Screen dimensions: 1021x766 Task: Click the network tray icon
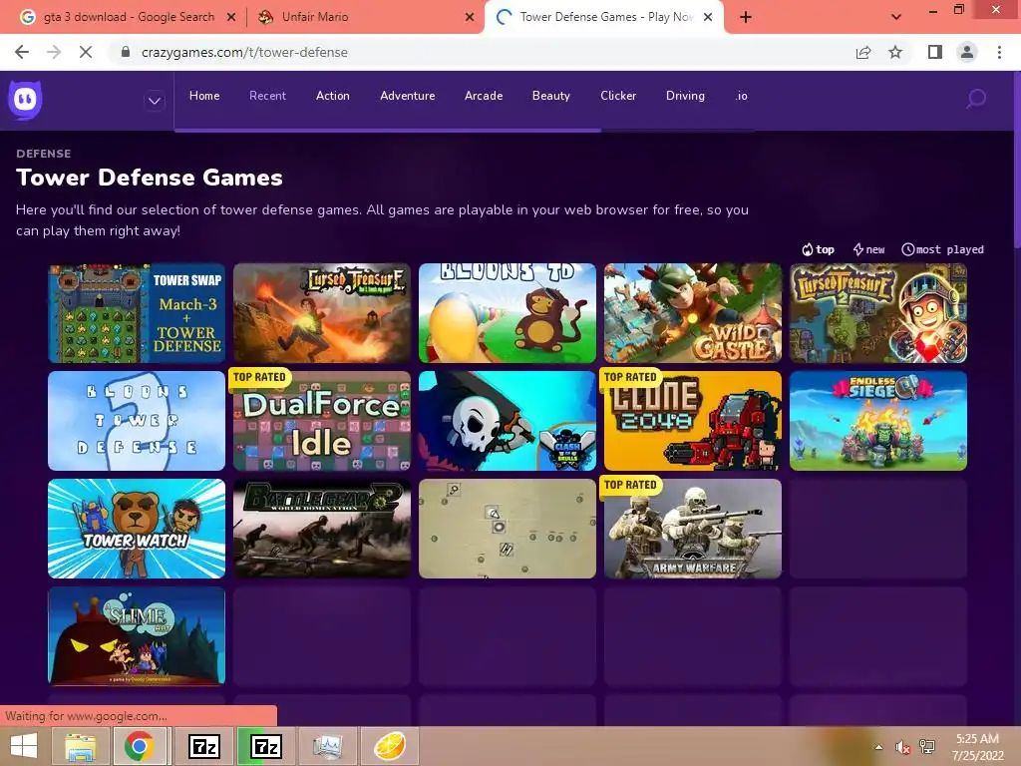(927, 747)
